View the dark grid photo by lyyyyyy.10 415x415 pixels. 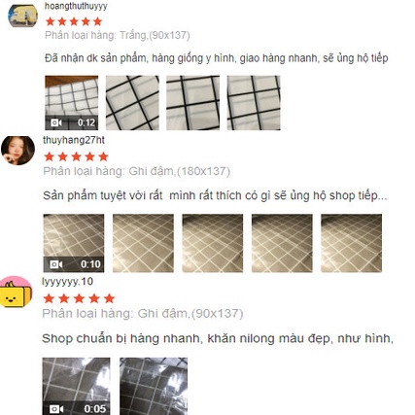point(154,386)
